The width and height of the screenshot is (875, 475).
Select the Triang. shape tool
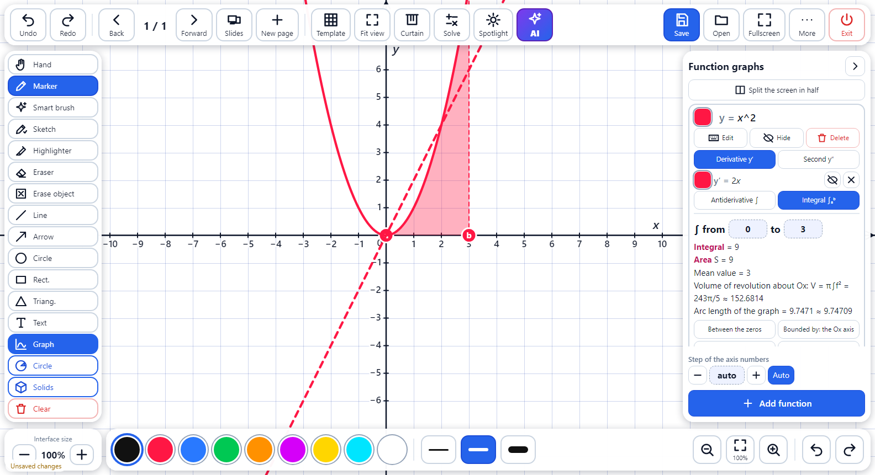click(53, 301)
